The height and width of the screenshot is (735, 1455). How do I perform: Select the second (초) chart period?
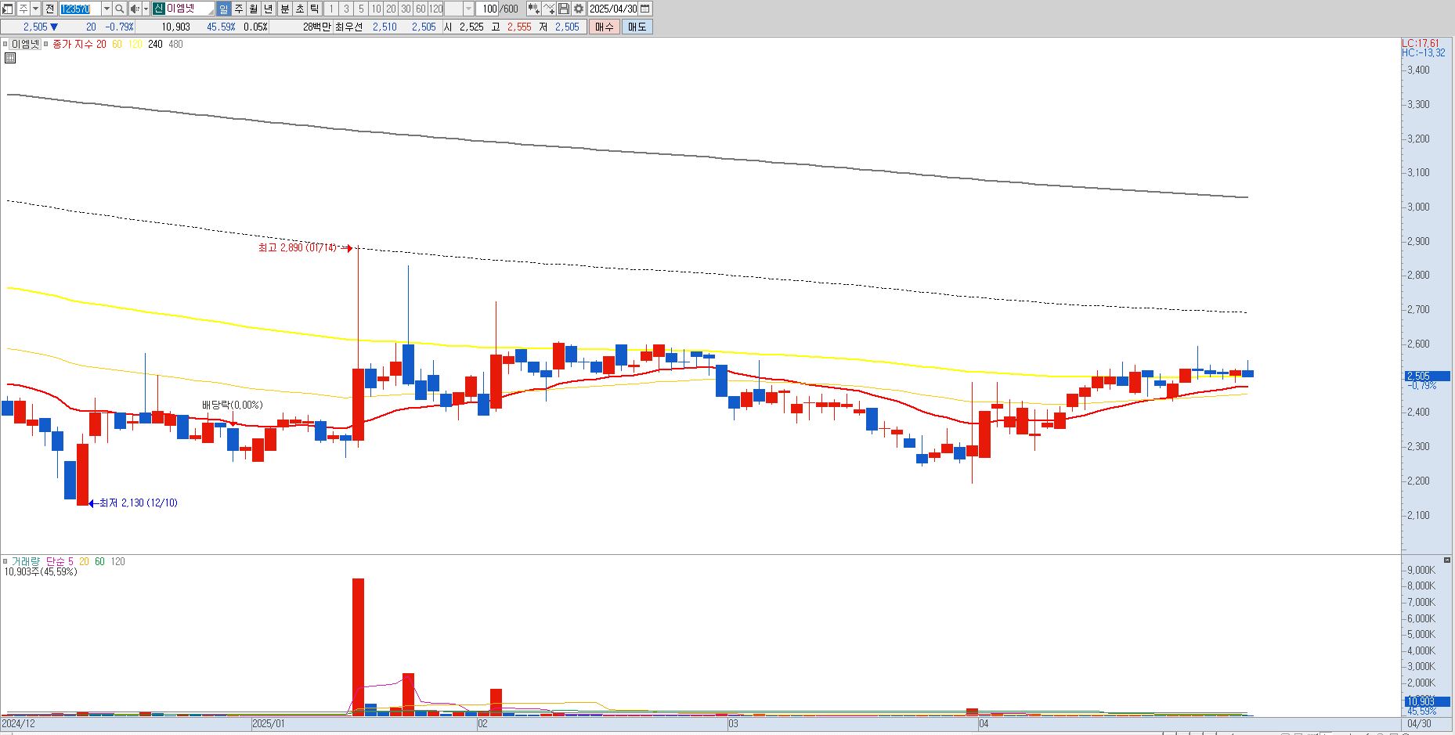click(x=299, y=9)
